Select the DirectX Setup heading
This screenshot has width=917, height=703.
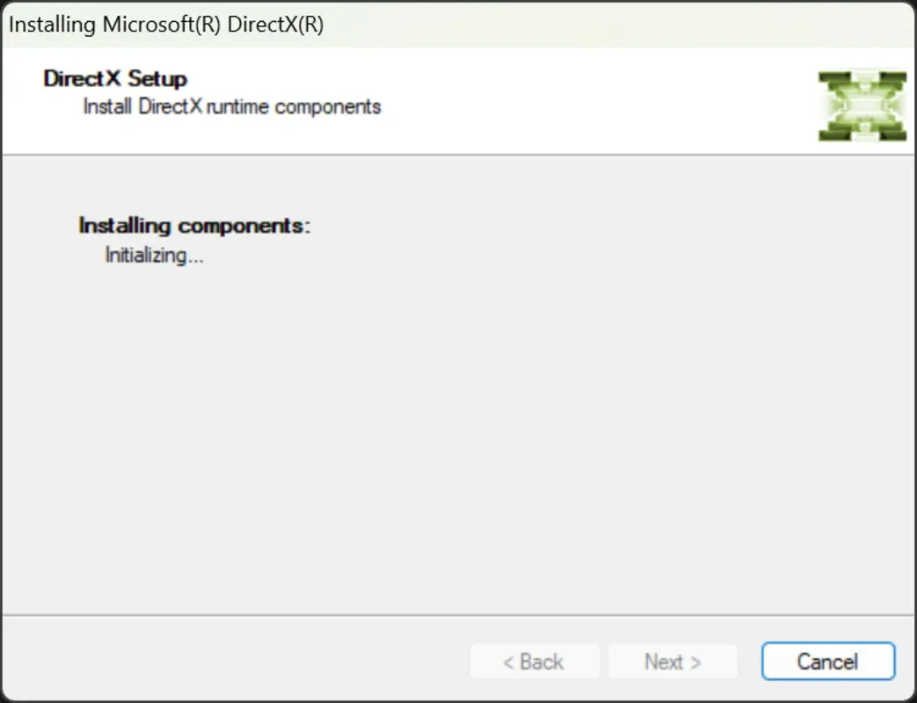[116, 78]
